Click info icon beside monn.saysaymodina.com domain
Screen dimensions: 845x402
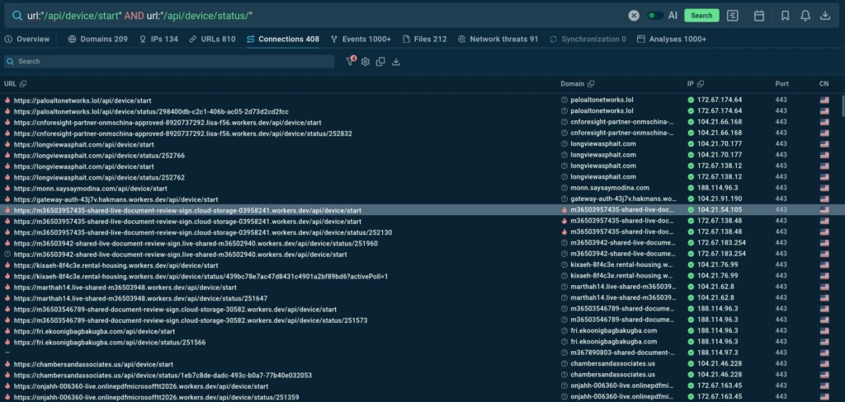[x=564, y=188]
